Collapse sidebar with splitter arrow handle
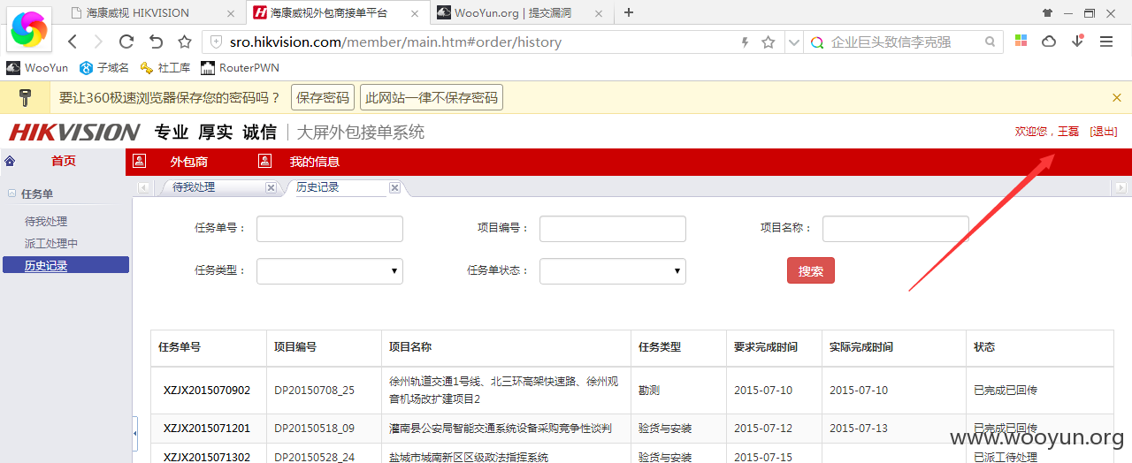The width and height of the screenshot is (1132, 463). pos(134,434)
